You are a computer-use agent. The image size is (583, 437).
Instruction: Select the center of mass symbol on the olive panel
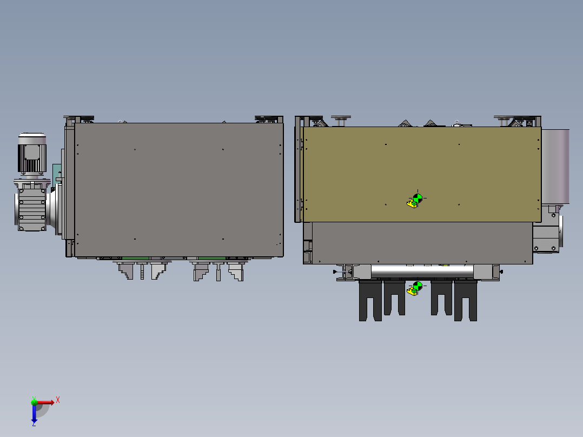418,198
